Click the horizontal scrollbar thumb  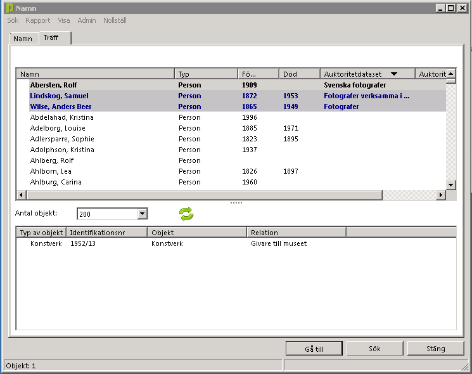click(x=205, y=195)
